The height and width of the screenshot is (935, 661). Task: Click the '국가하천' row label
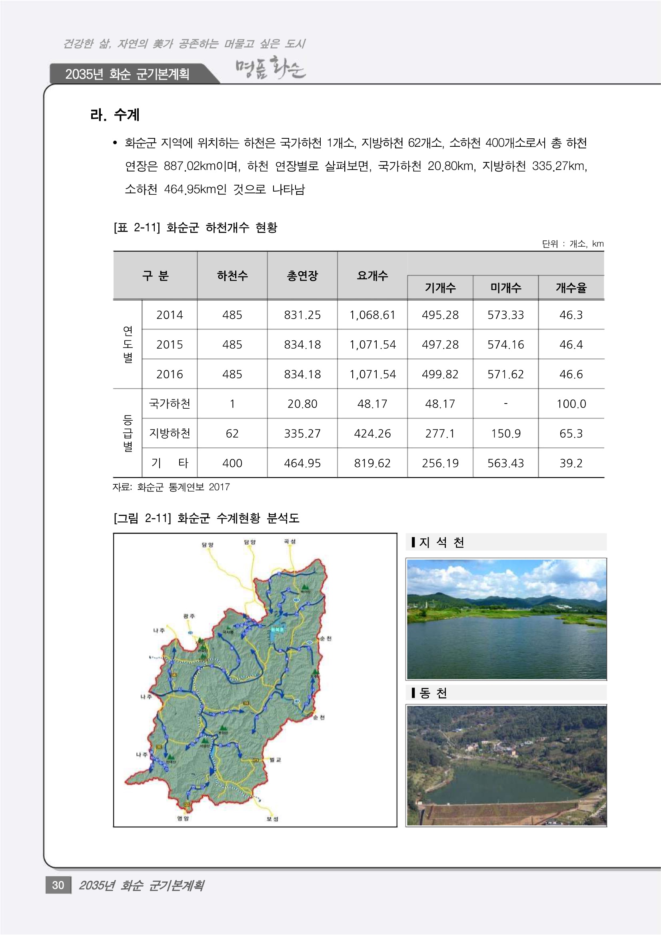pos(170,404)
